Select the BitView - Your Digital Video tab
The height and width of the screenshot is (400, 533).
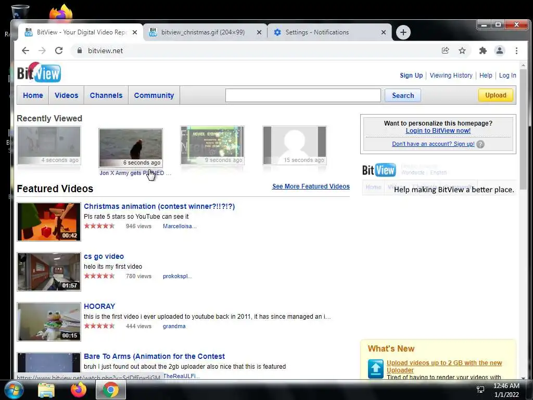81,32
